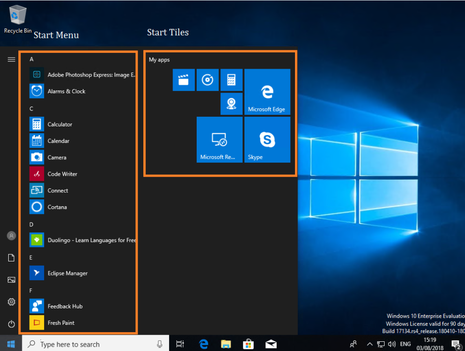Open Microsoft Edge from the taskbar
This screenshot has width=465, height=351.
pyautogui.click(x=203, y=344)
